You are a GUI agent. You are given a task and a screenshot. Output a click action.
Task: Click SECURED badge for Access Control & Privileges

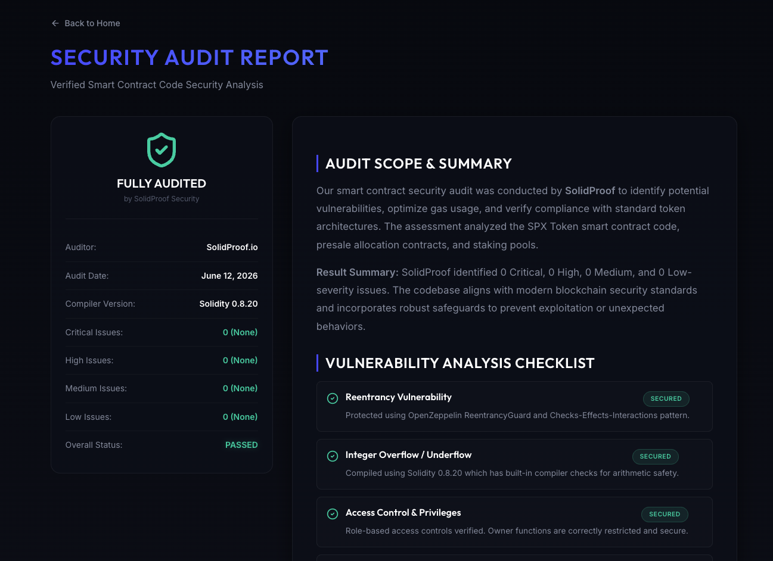(x=665, y=514)
